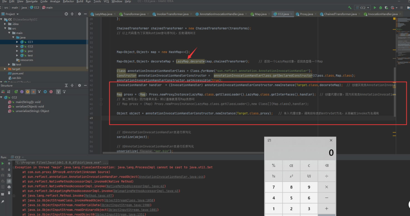Collapse all in the Project panel header
The height and width of the screenshot is (216, 410).
[72, 14]
